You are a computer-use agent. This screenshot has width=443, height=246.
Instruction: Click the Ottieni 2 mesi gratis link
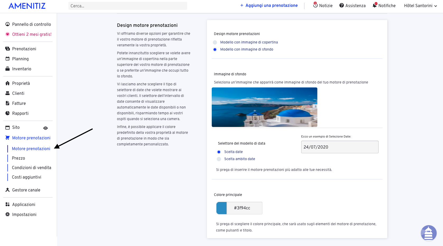32,34
